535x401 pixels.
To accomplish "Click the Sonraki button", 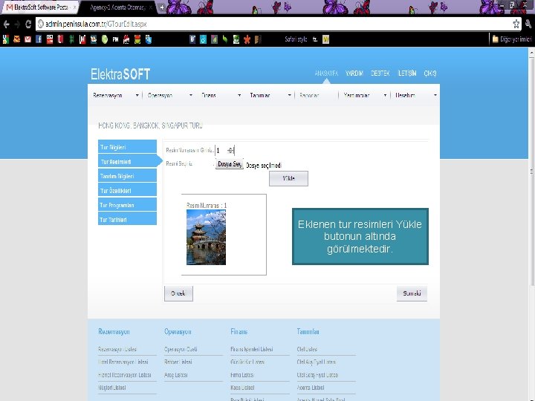I will coord(412,293).
